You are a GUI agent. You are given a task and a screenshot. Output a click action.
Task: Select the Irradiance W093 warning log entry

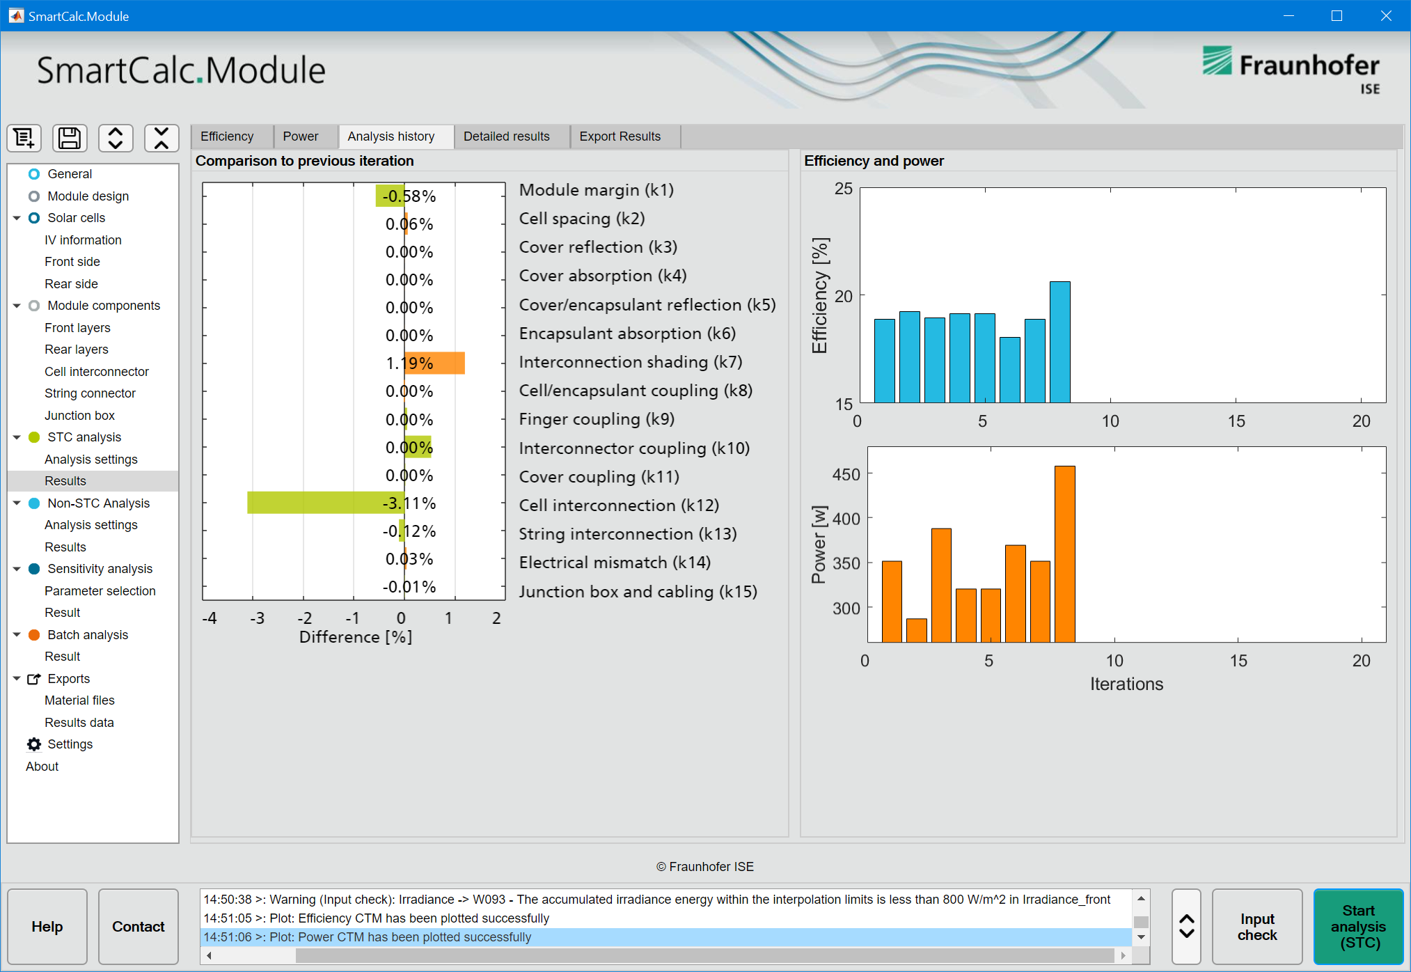coord(667,900)
